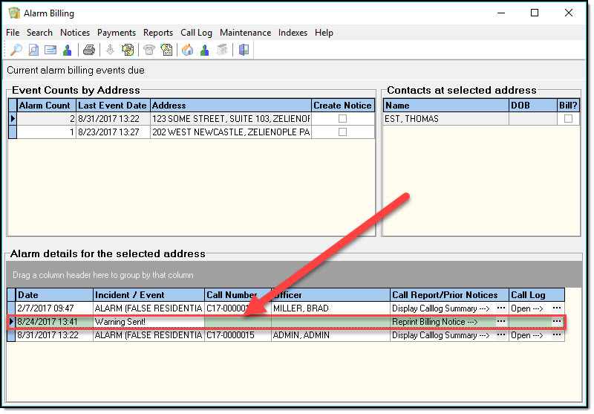Sort by the Last Event Date column header
This screenshot has width=594, height=414.
113,106
